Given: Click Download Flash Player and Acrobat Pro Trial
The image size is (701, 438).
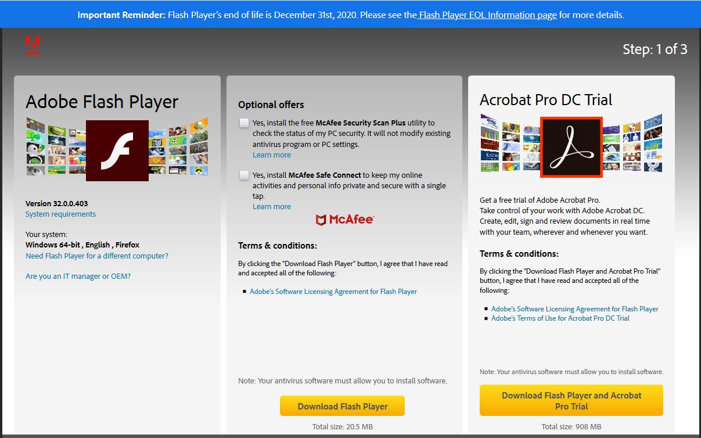Looking at the screenshot, I should pyautogui.click(x=571, y=400).
